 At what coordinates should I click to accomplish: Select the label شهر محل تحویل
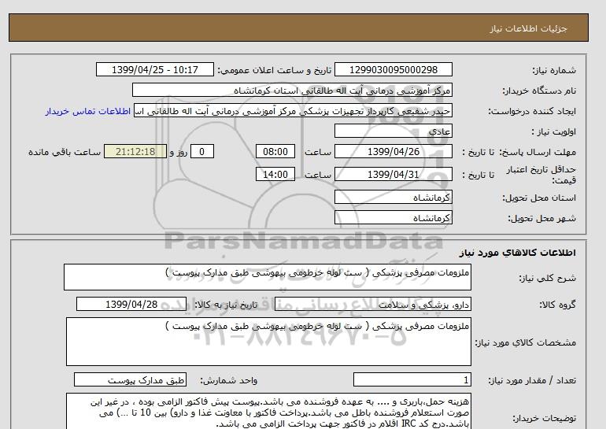541,218
